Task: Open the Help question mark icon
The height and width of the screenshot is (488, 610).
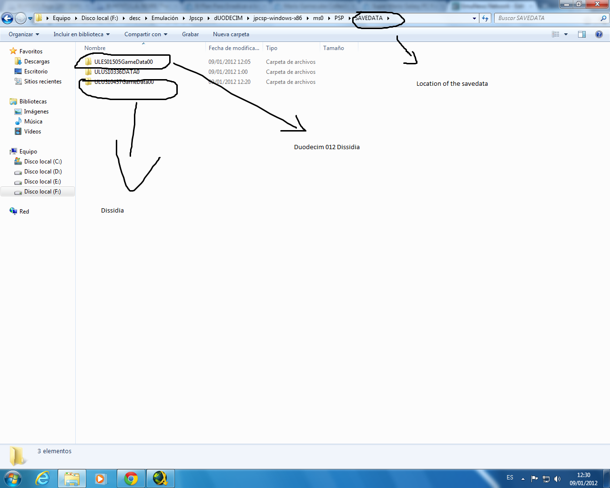Action: (599, 34)
